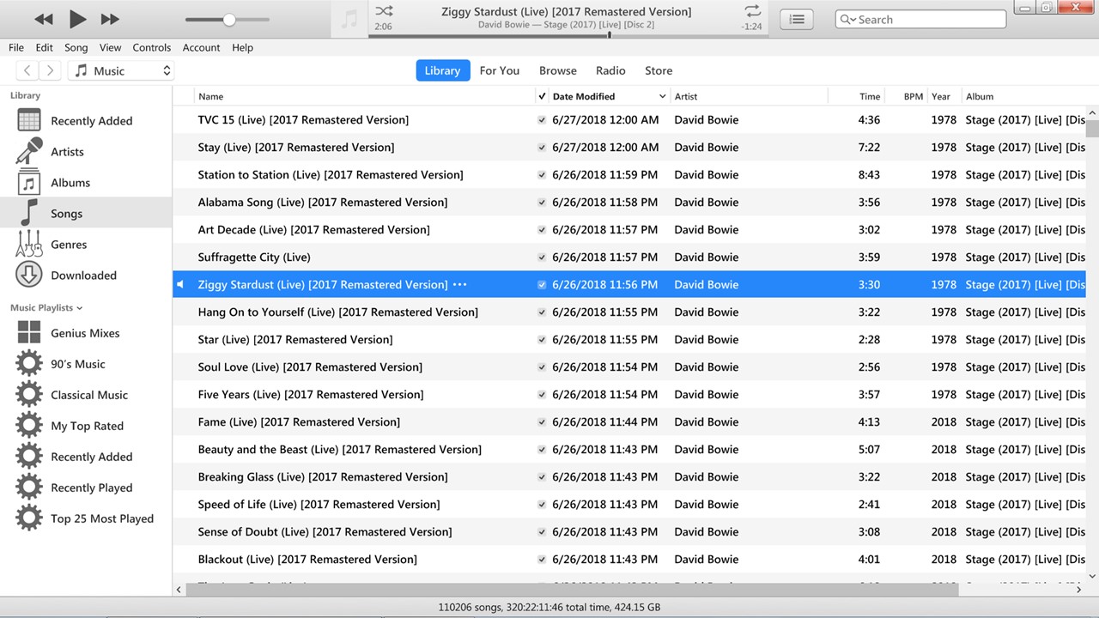Switch to the Radio tab

coord(610,70)
